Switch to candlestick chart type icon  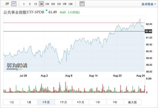click(7, 4)
